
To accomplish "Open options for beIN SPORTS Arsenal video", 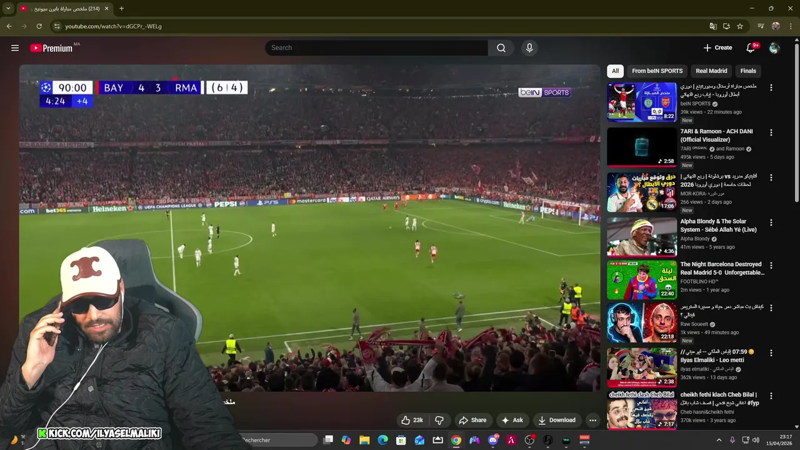I will (771, 87).
